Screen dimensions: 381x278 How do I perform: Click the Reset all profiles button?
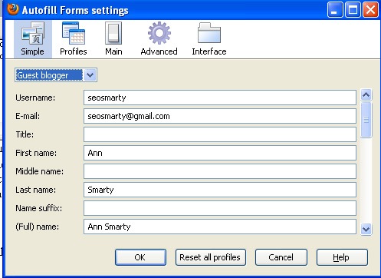click(x=211, y=257)
